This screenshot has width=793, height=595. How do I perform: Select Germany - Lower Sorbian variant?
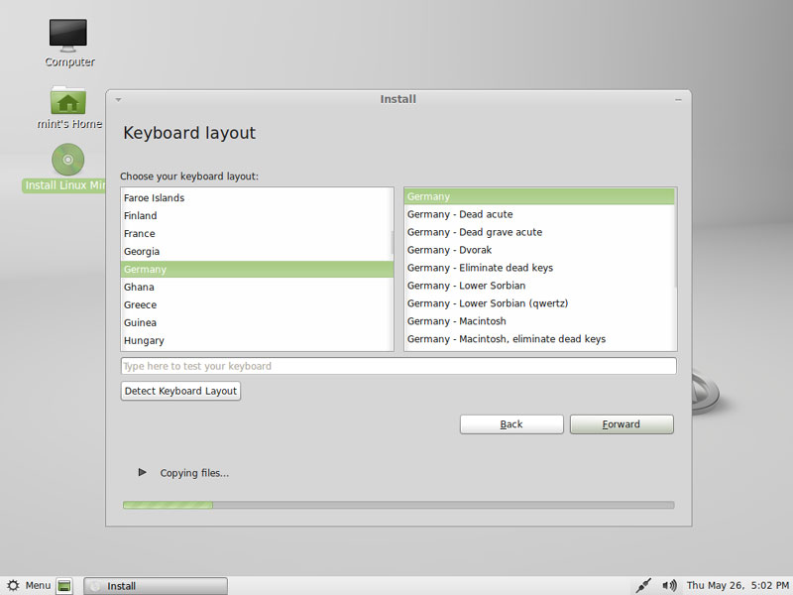pos(539,286)
